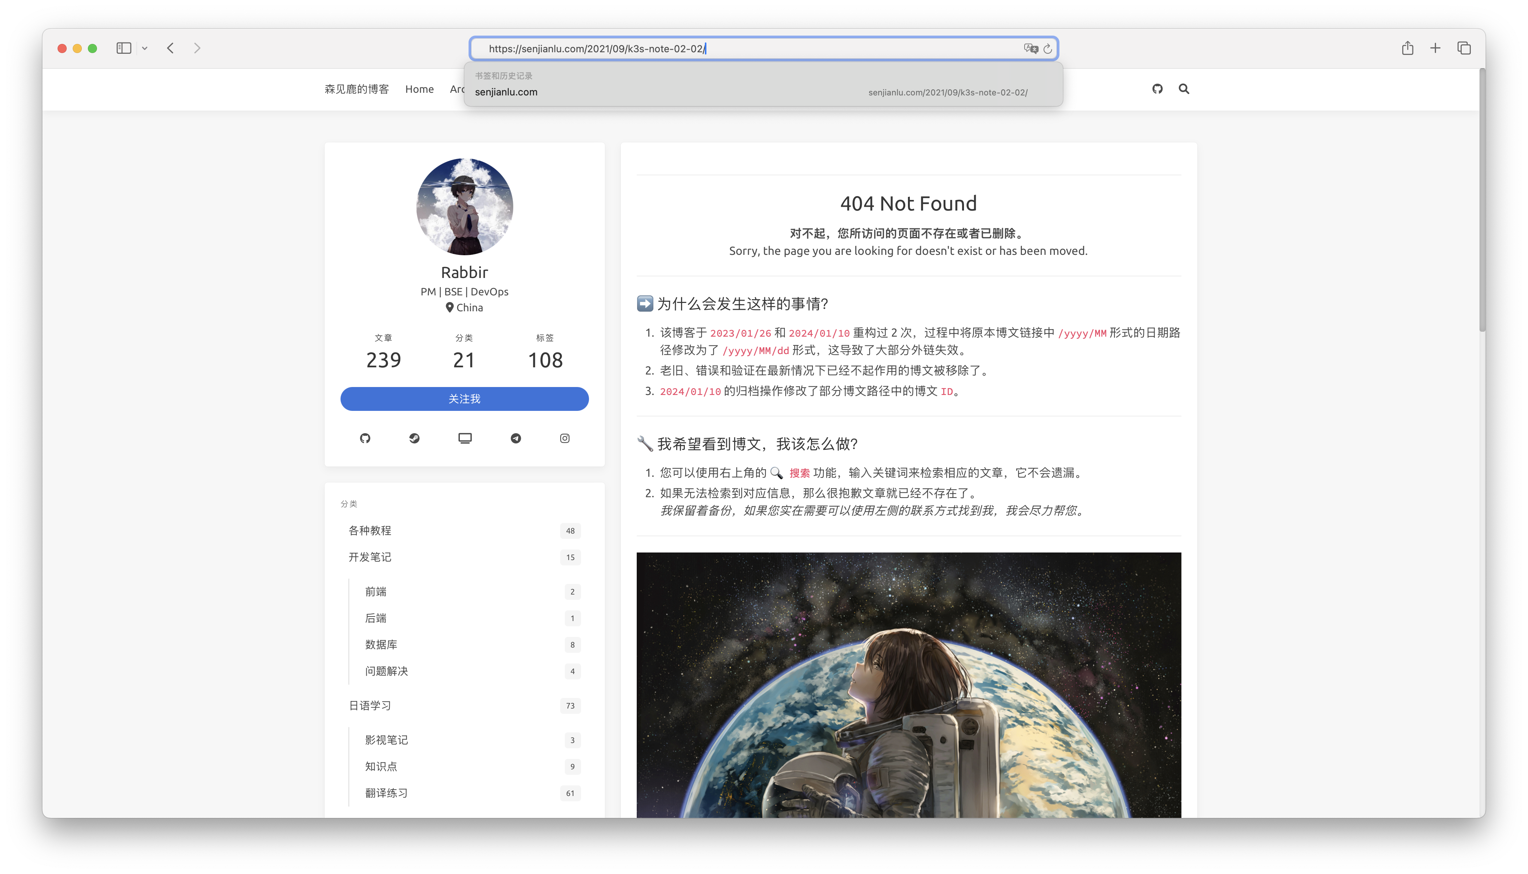The height and width of the screenshot is (874, 1528).
Task: Click the astronaut and Earth illustration
Action: [908, 685]
